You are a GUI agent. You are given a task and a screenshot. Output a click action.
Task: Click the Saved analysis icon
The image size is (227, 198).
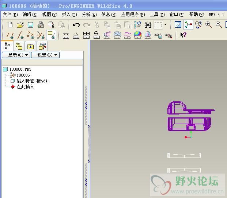tap(158, 36)
